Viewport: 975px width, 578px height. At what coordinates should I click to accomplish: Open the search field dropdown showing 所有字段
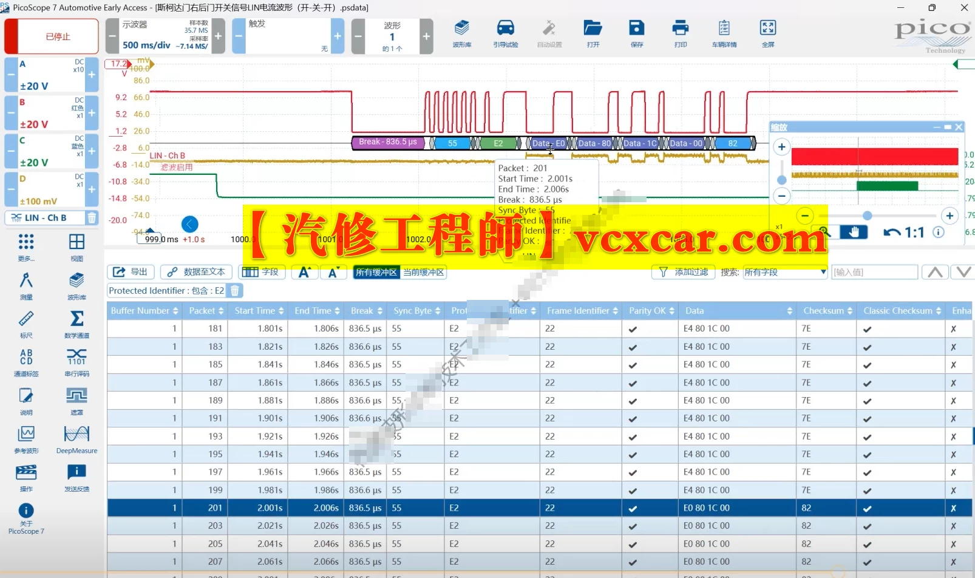tap(784, 272)
